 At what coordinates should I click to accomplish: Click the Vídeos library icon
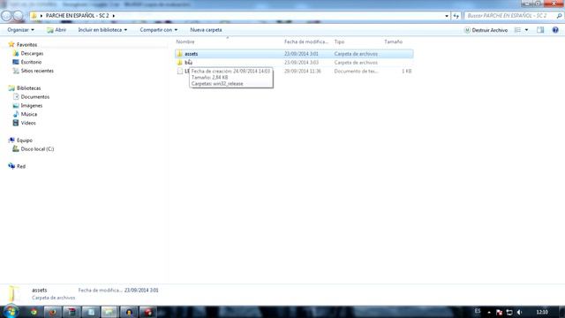point(16,123)
